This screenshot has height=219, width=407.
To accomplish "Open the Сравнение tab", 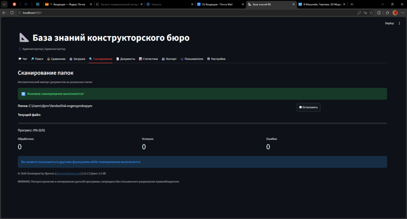I will (56, 59).
